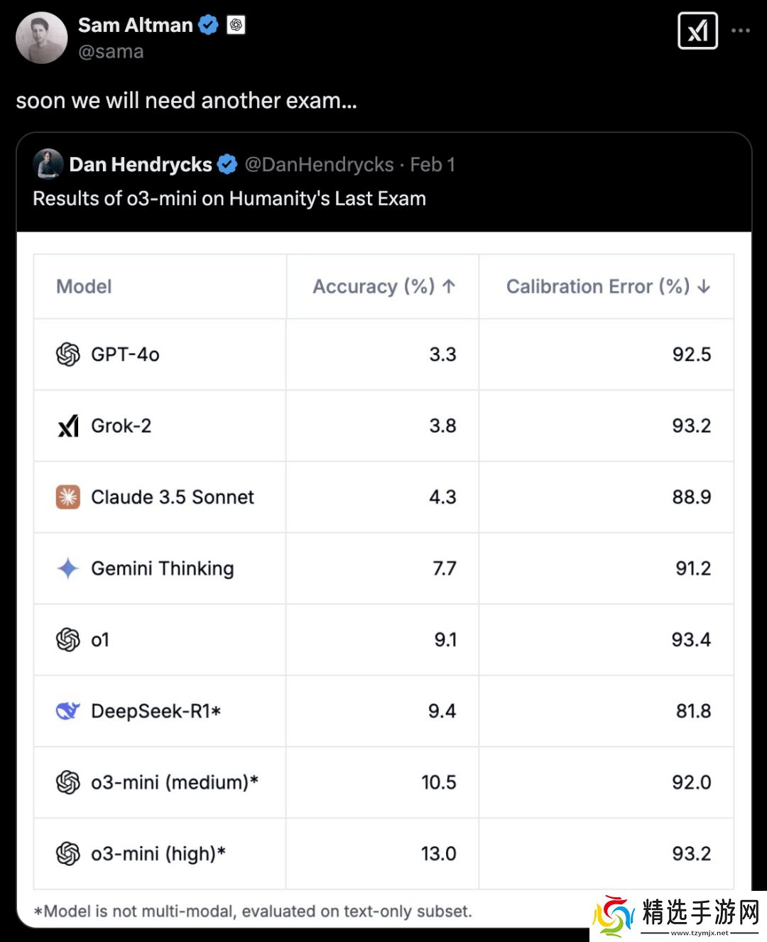
Task: Click the DeepSeek whale logo
Action: pyautogui.click(x=68, y=710)
